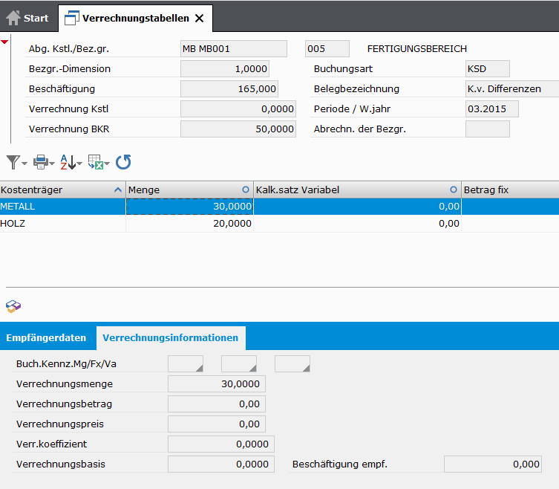Close the Verrechnungstabellen tab
Screen dimensions: 559x489
[200, 18]
